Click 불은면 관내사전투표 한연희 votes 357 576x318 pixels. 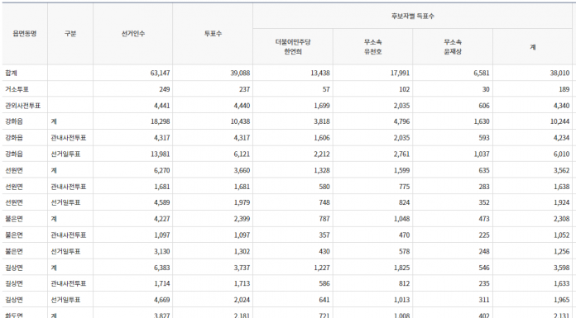click(x=324, y=235)
